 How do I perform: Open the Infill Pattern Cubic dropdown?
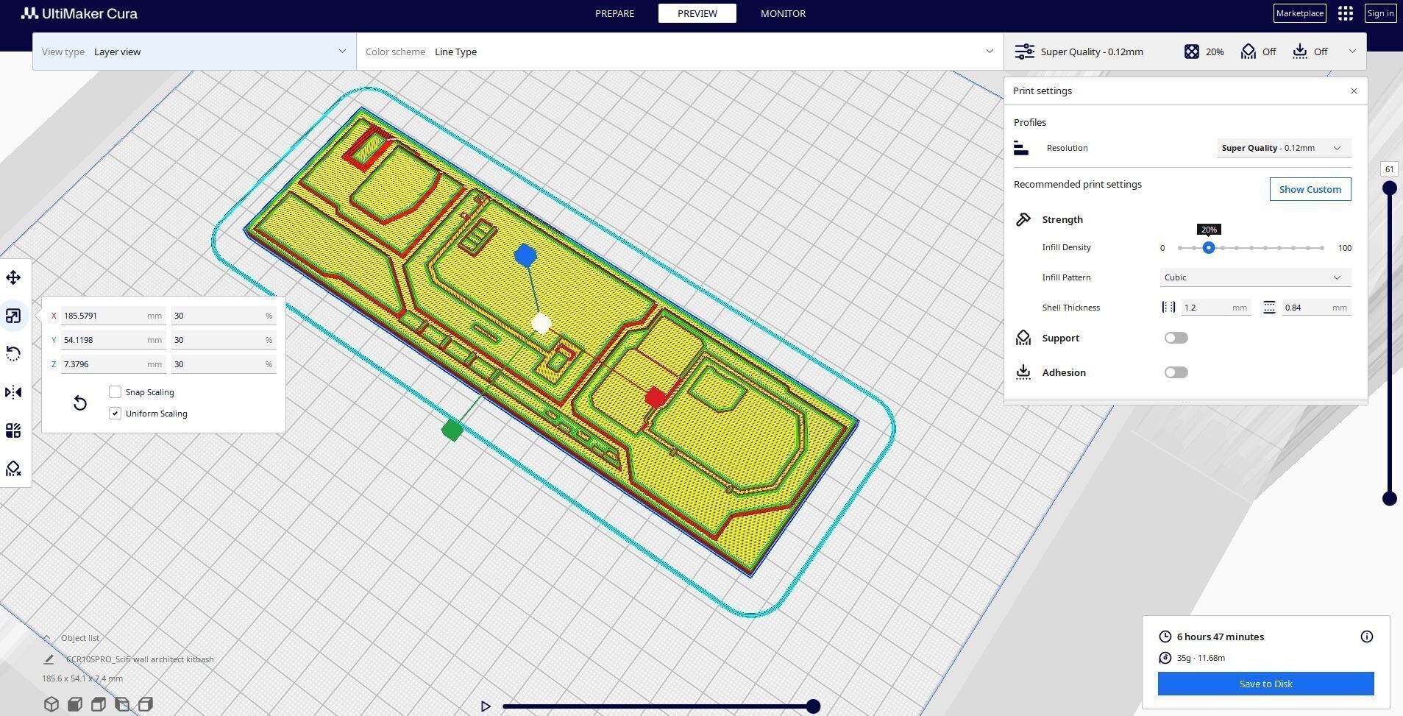point(1255,277)
